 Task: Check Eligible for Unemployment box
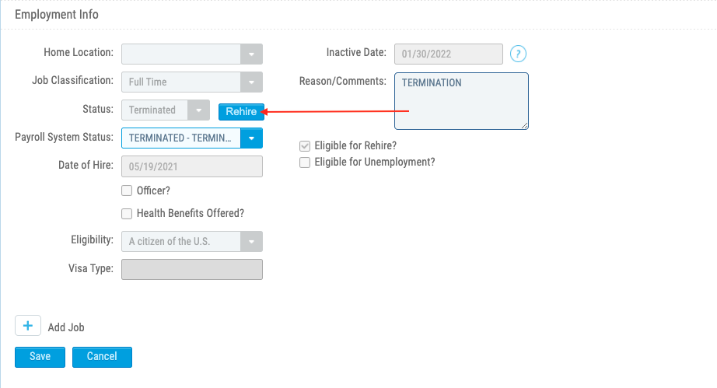point(306,163)
